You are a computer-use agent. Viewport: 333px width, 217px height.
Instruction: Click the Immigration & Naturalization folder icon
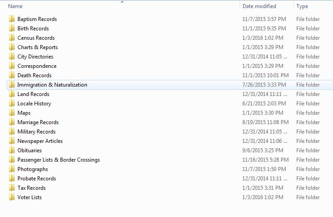click(12, 84)
